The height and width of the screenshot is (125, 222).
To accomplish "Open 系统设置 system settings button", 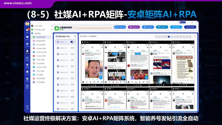I will tap(190, 27).
